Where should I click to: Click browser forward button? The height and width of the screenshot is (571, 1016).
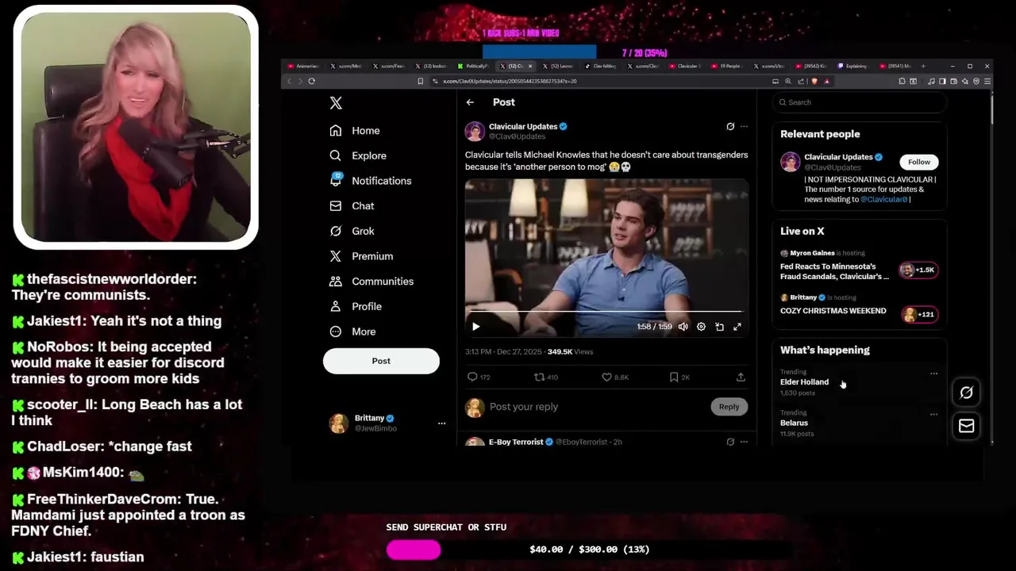(x=299, y=81)
